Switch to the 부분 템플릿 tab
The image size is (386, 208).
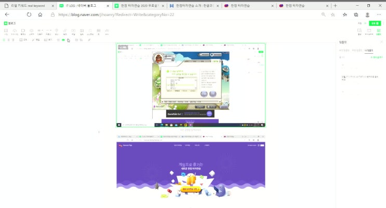(357, 50)
